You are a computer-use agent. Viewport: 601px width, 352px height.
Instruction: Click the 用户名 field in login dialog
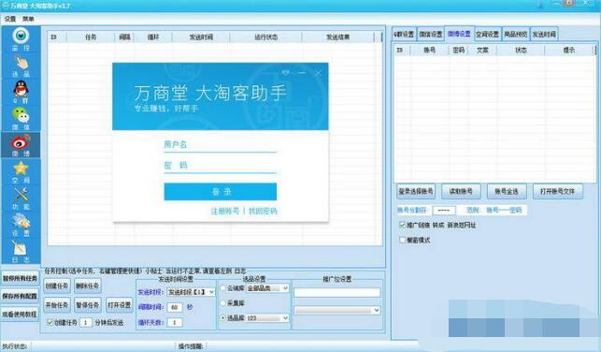coord(220,145)
